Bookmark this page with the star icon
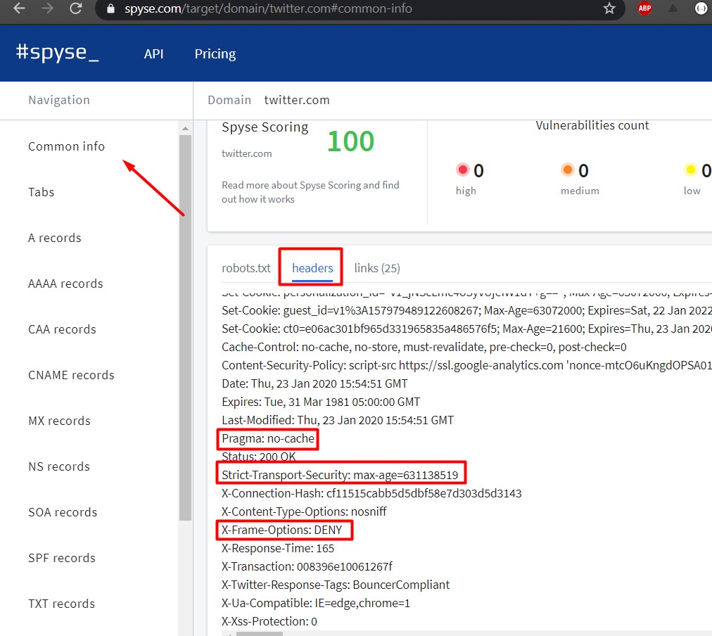This screenshot has width=712, height=636. pos(609,8)
